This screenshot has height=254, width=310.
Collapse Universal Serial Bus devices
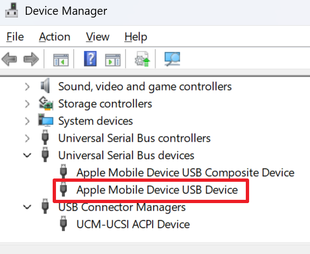27,155
